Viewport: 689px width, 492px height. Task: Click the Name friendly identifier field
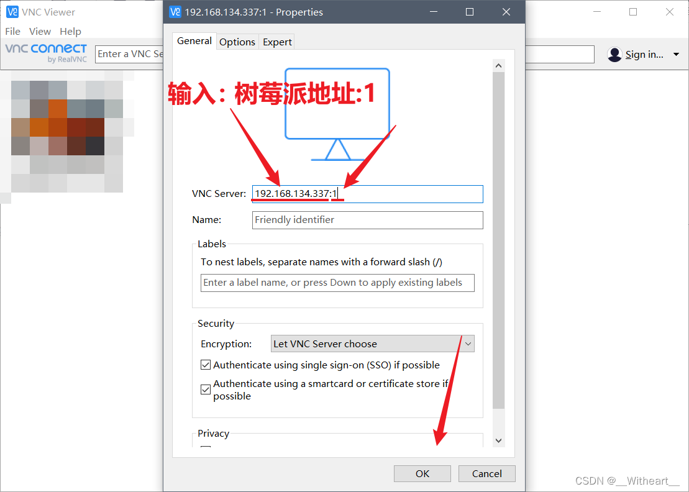pos(368,220)
